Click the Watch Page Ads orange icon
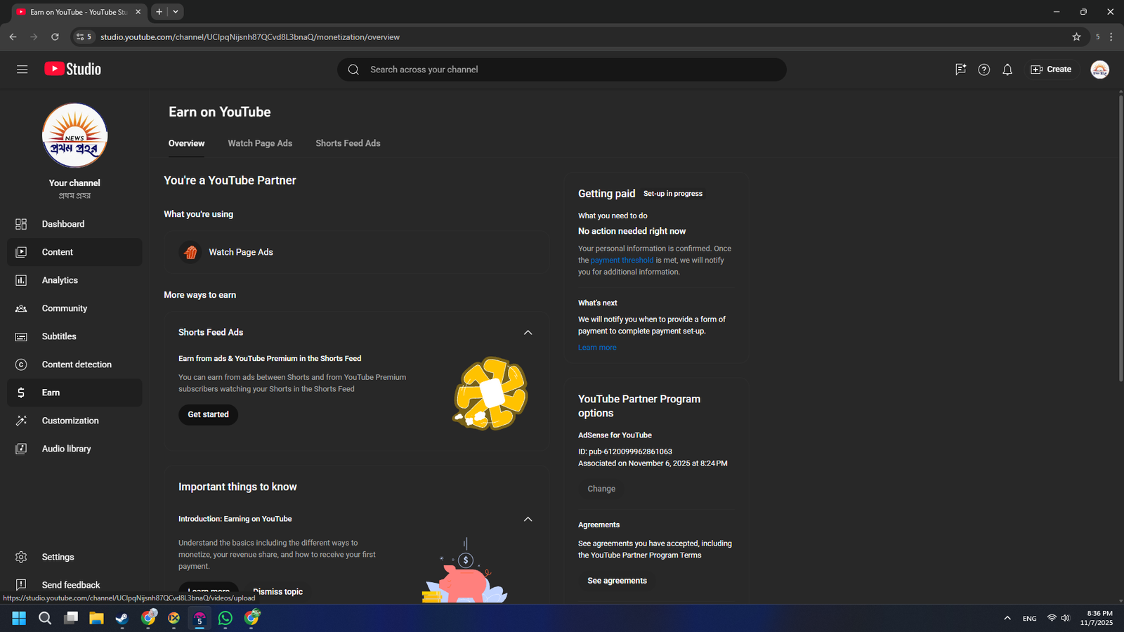The width and height of the screenshot is (1124, 632). [190, 252]
